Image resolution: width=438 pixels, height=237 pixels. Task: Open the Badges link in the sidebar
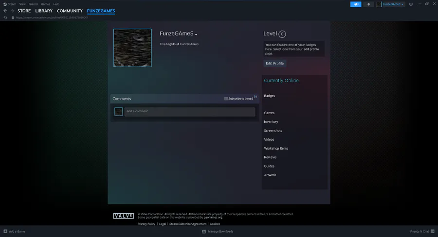[x=270, y=96]
